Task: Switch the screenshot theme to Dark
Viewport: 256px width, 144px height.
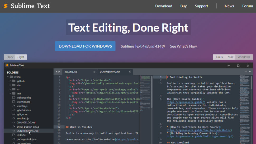Action: [x=10, y=57]
